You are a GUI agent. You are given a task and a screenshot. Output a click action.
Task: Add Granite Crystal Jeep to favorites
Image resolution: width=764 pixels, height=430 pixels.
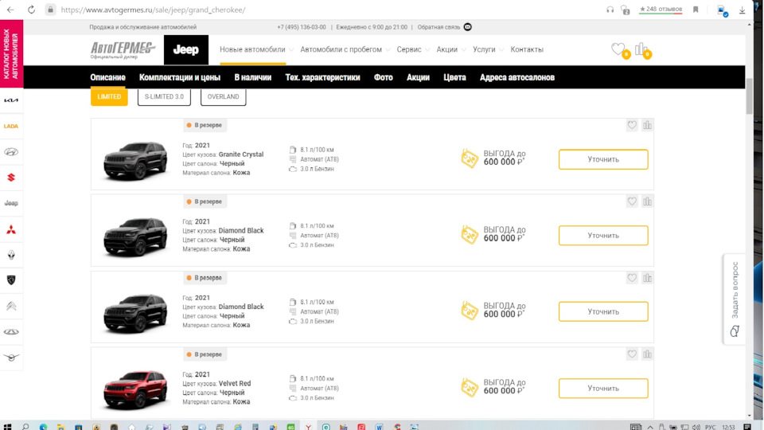point(632,125)
